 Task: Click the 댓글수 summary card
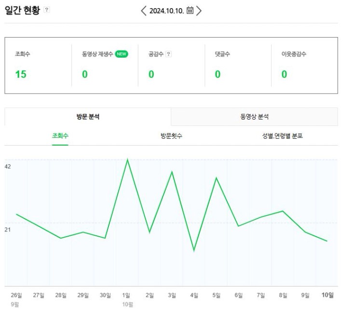pyautogui.click(x=238, y=66)
